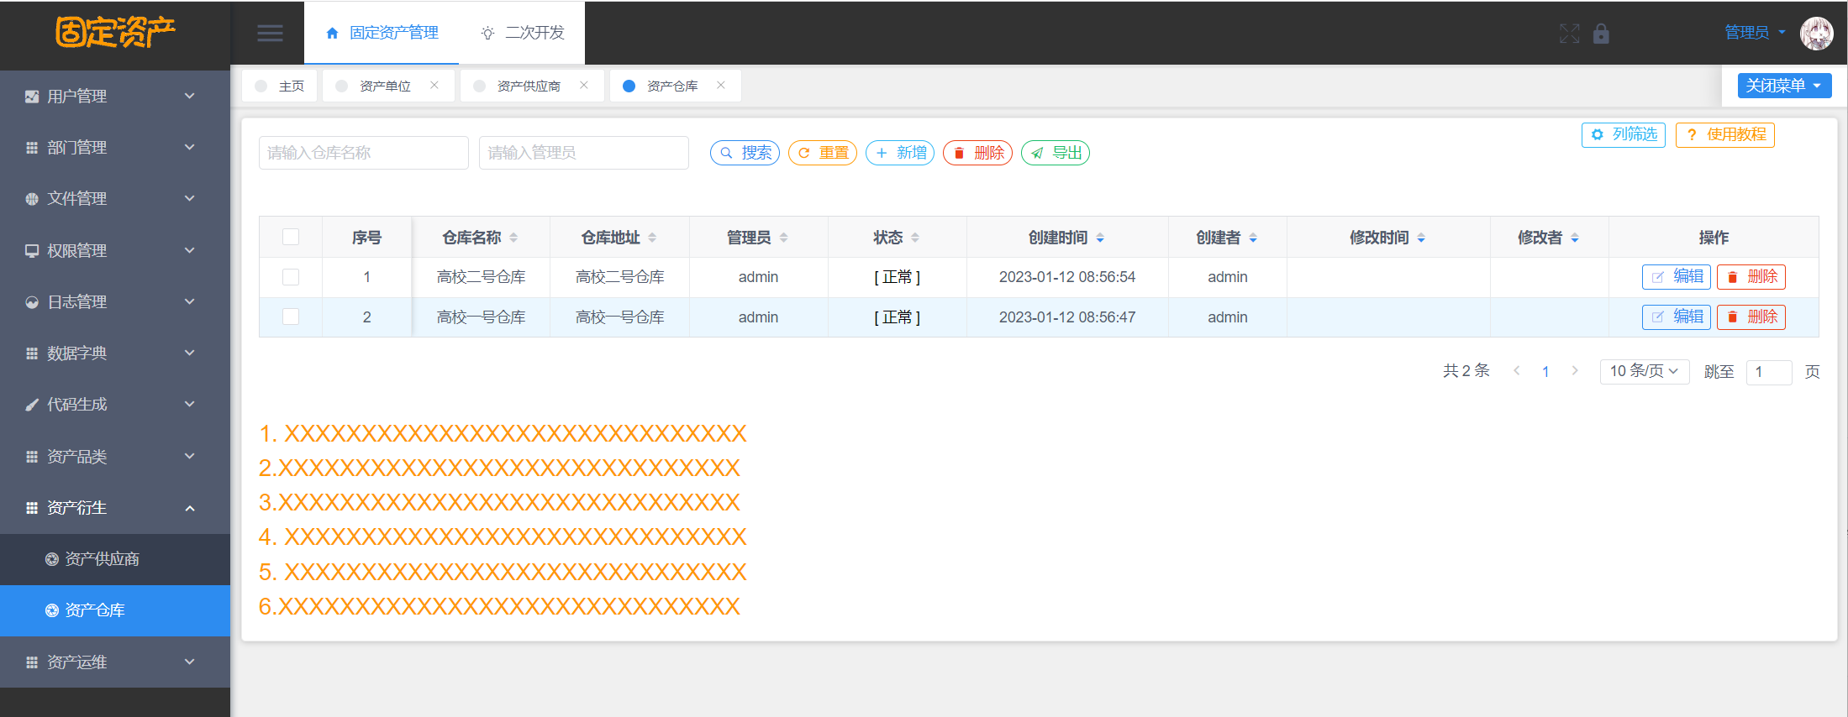Check the row for 高校二号仓库
This screenshot has height=717, width=1848.
(291, 277)
